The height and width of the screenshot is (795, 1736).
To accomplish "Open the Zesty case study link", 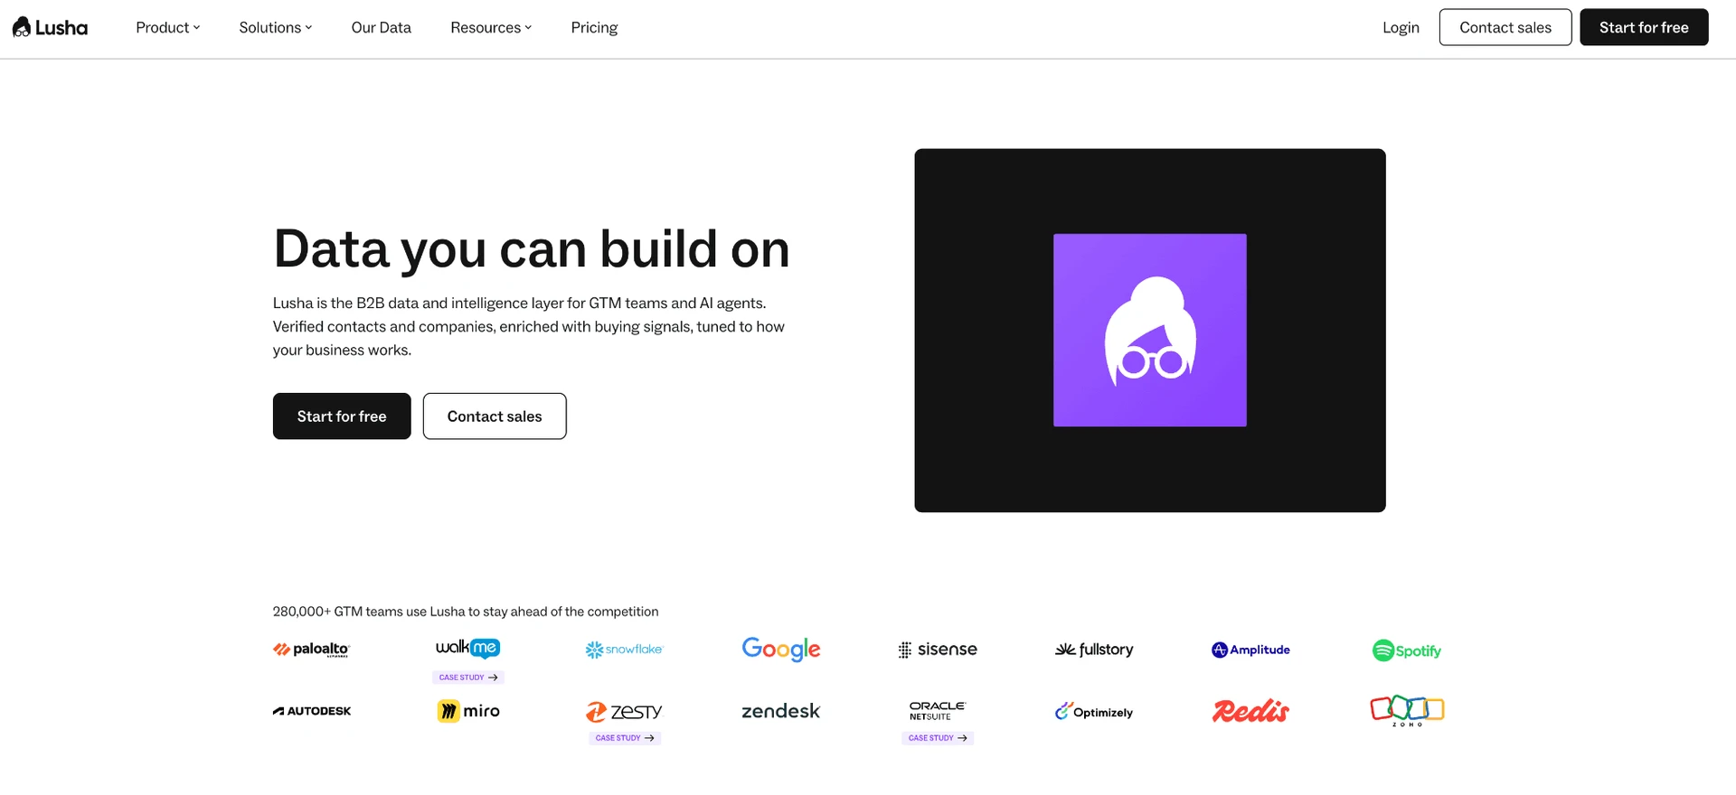I will tap(625, 738).
